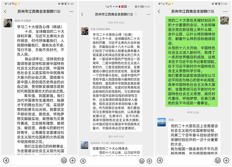The image size is (232, 167).
Task: Tap the add attachment plus in the right chat
Action: click(x=226, y=161)
